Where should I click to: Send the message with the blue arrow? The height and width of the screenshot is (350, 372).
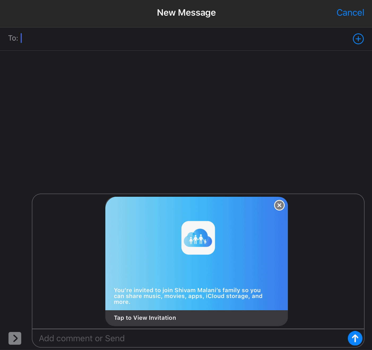tap(355, 338)
